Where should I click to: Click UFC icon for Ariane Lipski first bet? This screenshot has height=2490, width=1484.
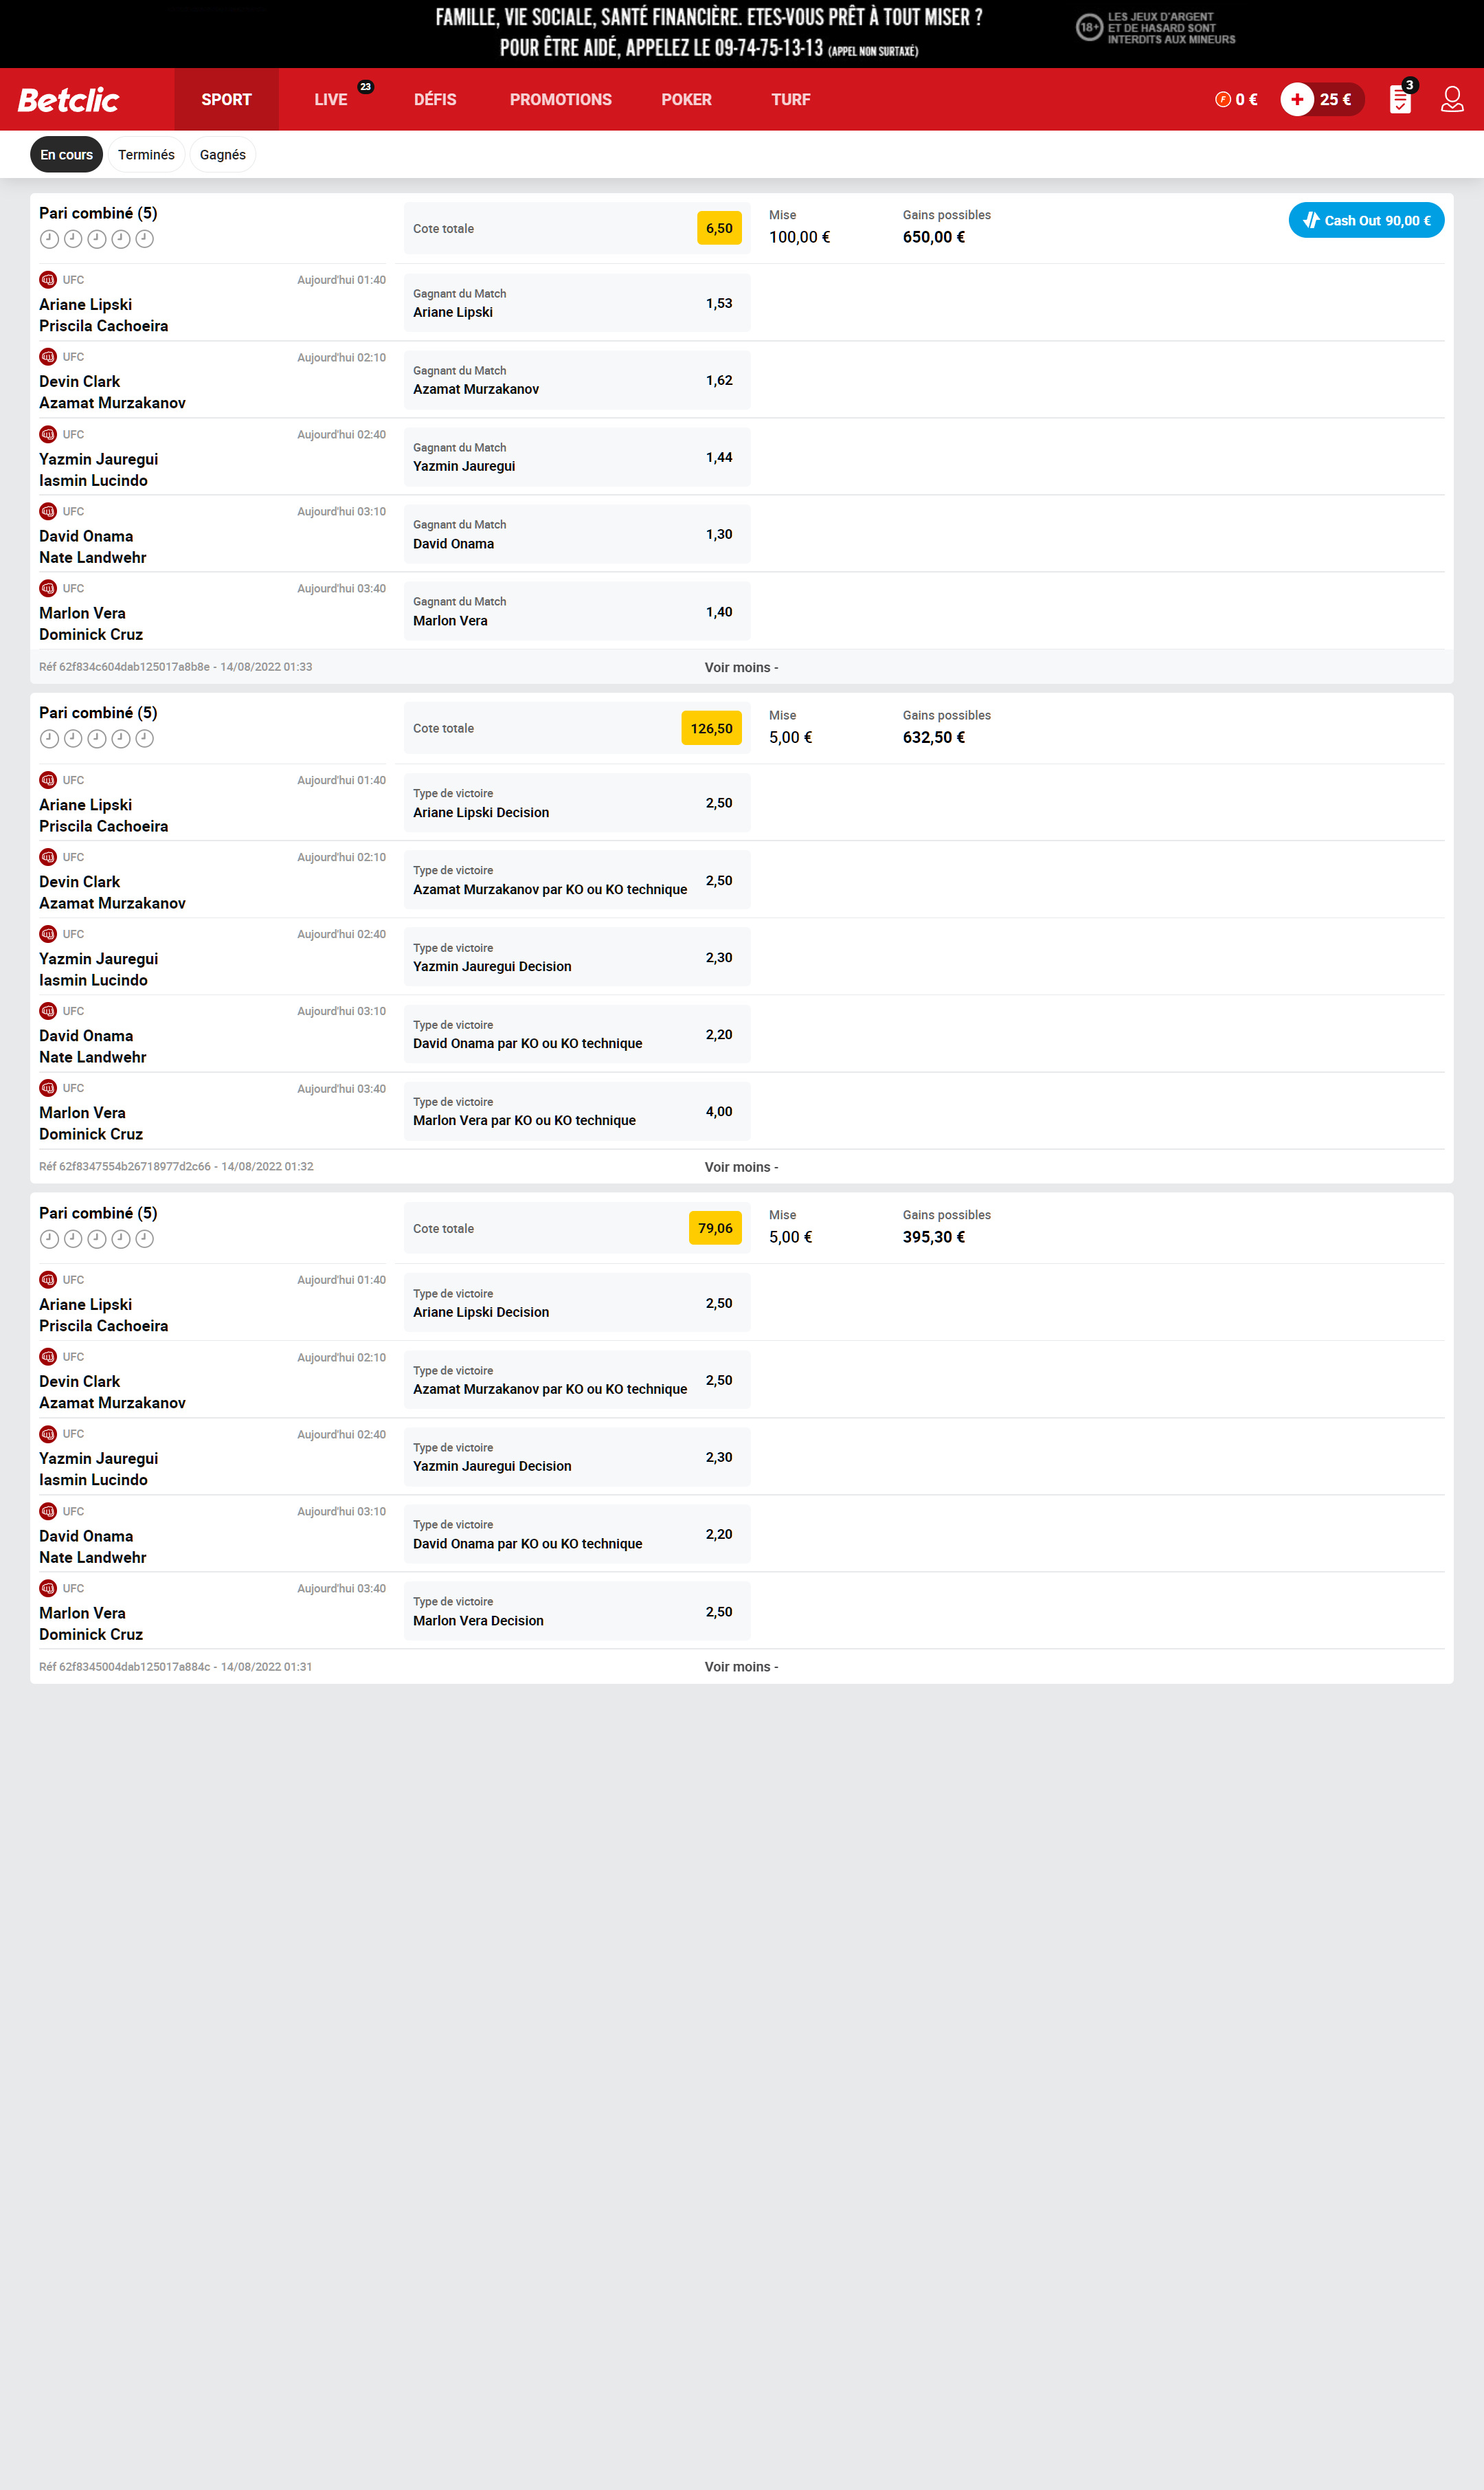click(48, 280)
